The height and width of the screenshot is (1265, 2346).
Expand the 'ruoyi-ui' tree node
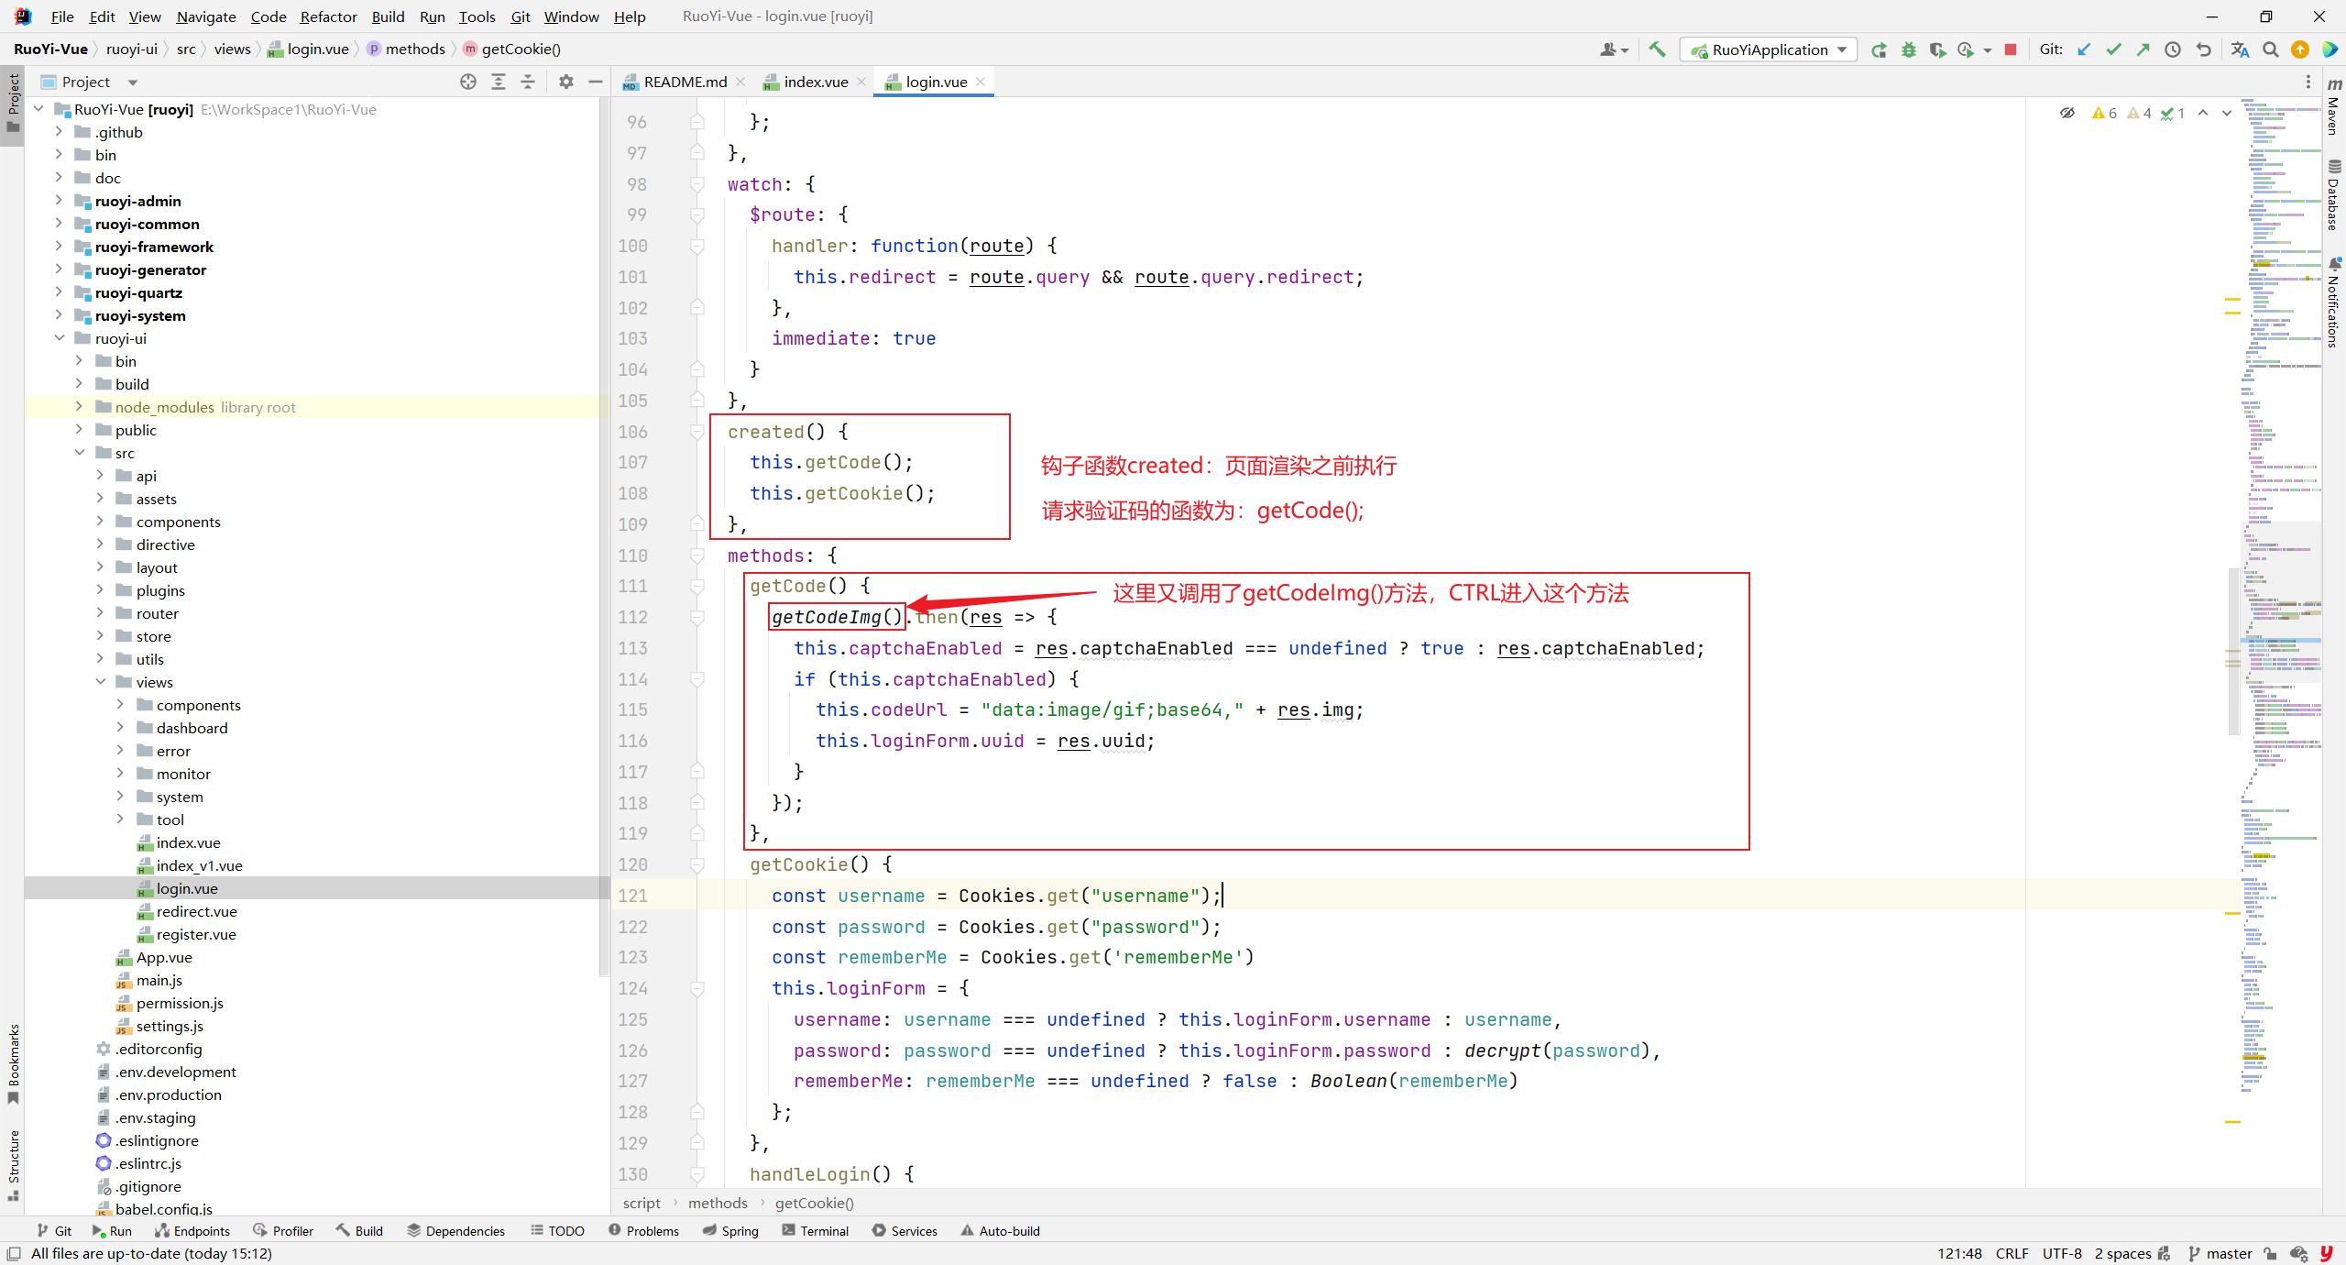(x=58, y=338)
